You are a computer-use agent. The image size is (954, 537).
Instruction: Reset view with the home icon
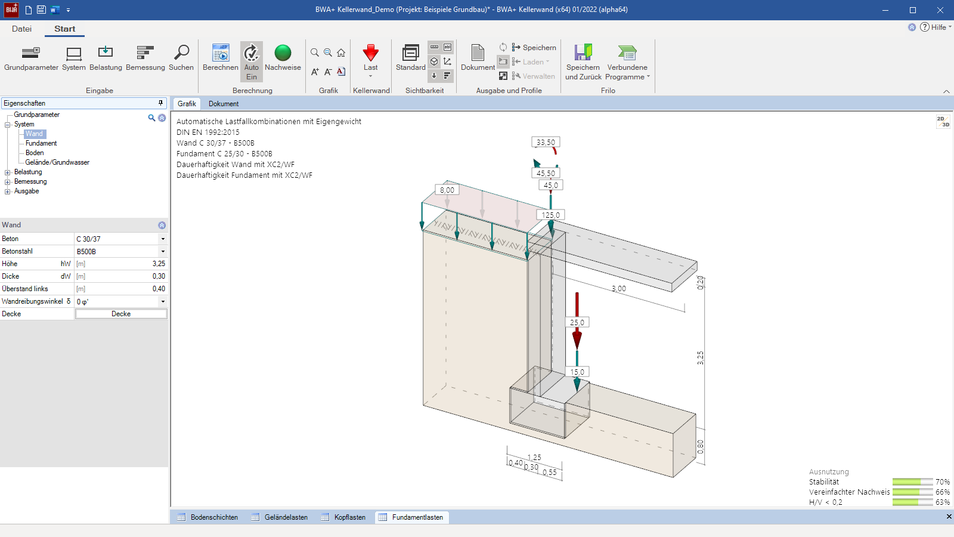(x=341, y=53)
